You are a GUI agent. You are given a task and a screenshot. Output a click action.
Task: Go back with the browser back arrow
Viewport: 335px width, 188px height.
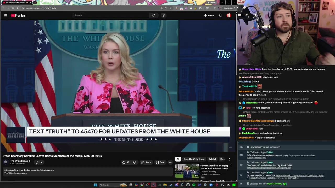coord(3,8)
